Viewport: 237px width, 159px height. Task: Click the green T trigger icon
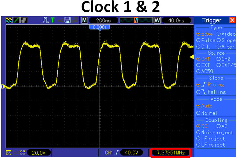pos(52,20)
